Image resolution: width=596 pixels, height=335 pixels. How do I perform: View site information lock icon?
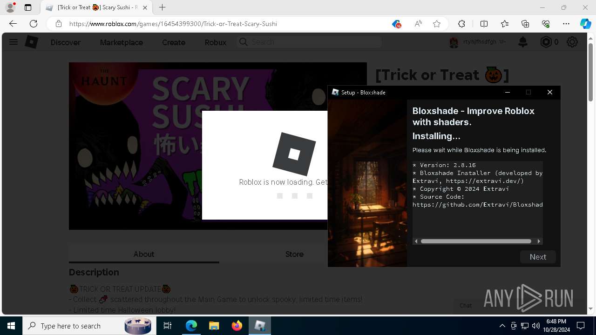pos(58,24)
